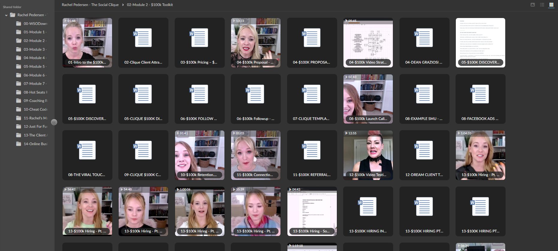Screen dimensions: 558x251
Task: Switch to grid thumbnail view
Action: 551,4
